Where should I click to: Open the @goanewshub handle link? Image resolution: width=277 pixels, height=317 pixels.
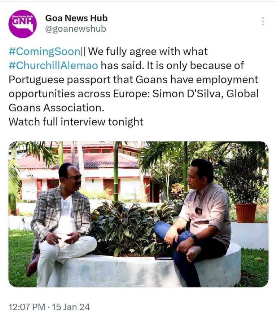click(x=76, y=29)
